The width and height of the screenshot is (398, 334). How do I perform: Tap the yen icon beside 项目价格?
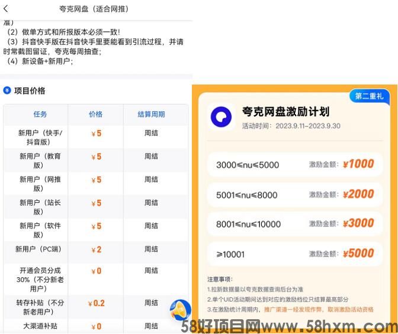[7, 90]
